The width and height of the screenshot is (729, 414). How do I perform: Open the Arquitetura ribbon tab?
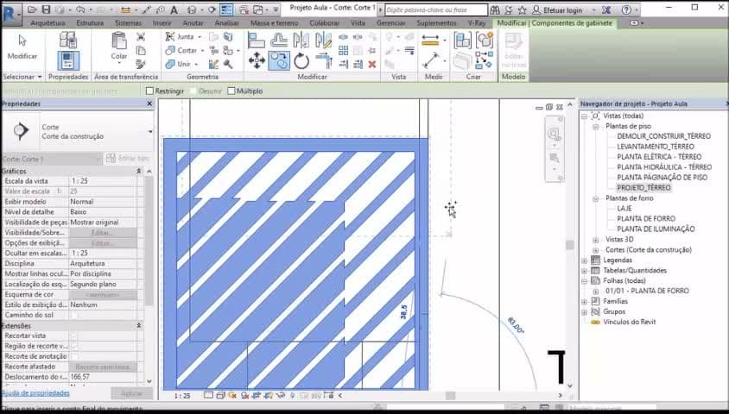point(48,22)
